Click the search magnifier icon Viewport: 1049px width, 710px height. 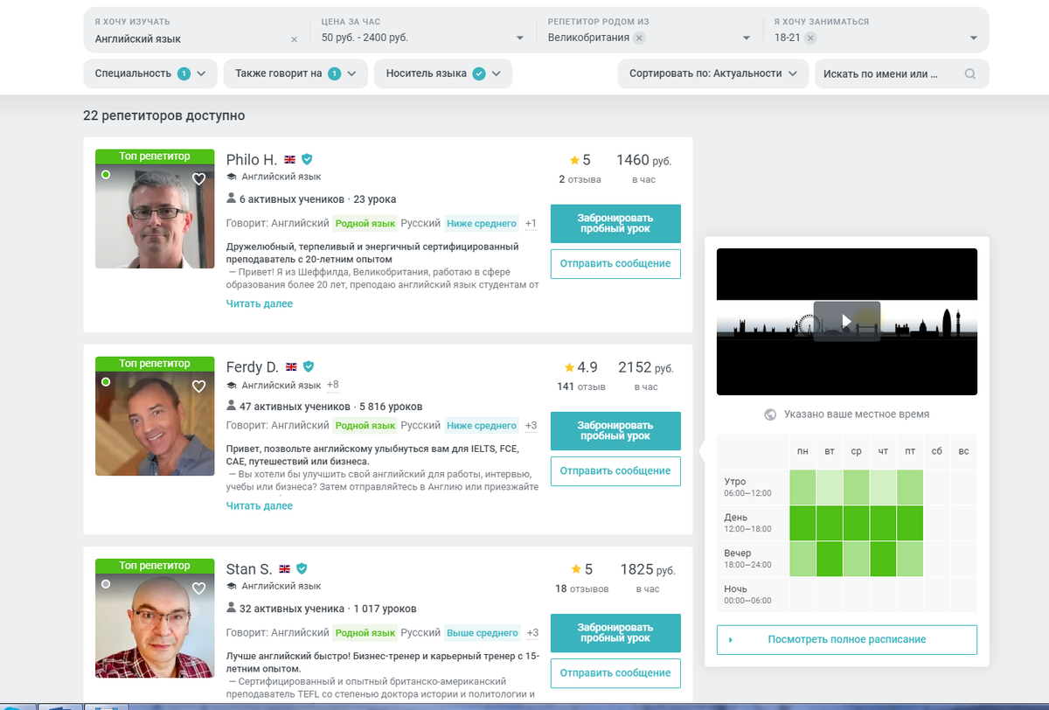pos(970,74)
